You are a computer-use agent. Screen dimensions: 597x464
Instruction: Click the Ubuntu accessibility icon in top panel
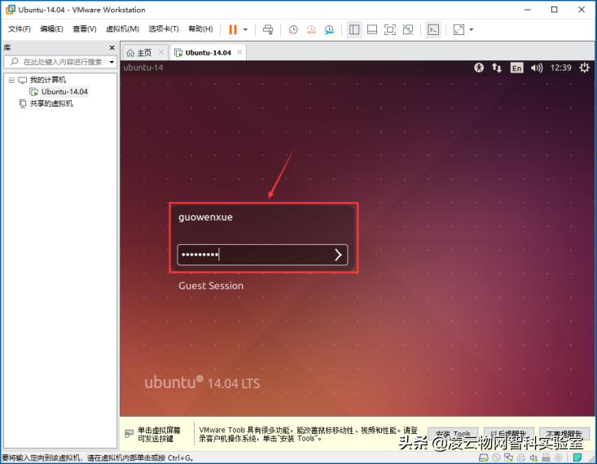tap(479, 68)
